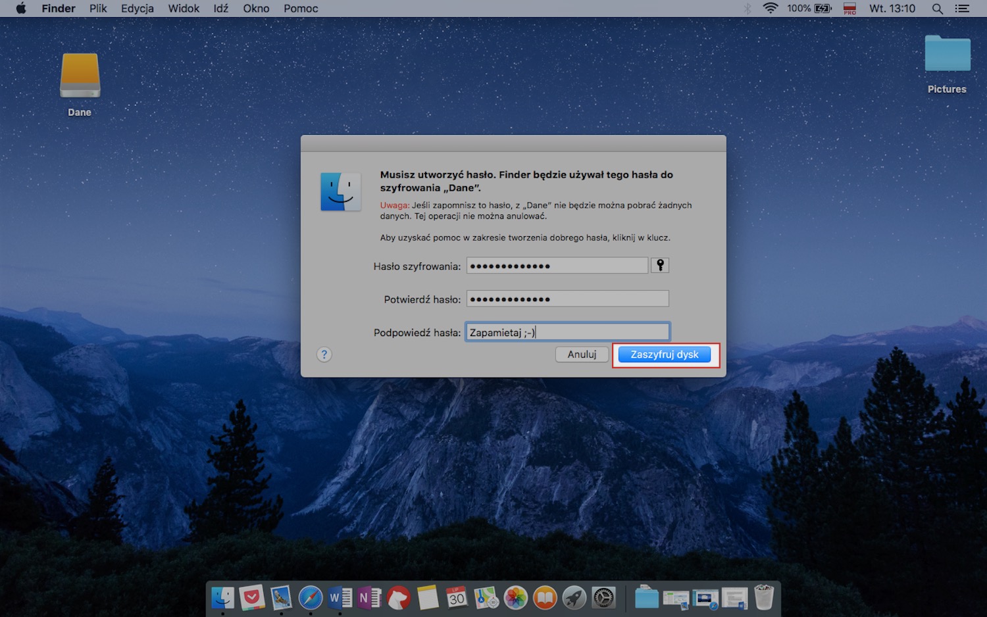Click inside the Podpowiedź hasła field

(567, 332)
